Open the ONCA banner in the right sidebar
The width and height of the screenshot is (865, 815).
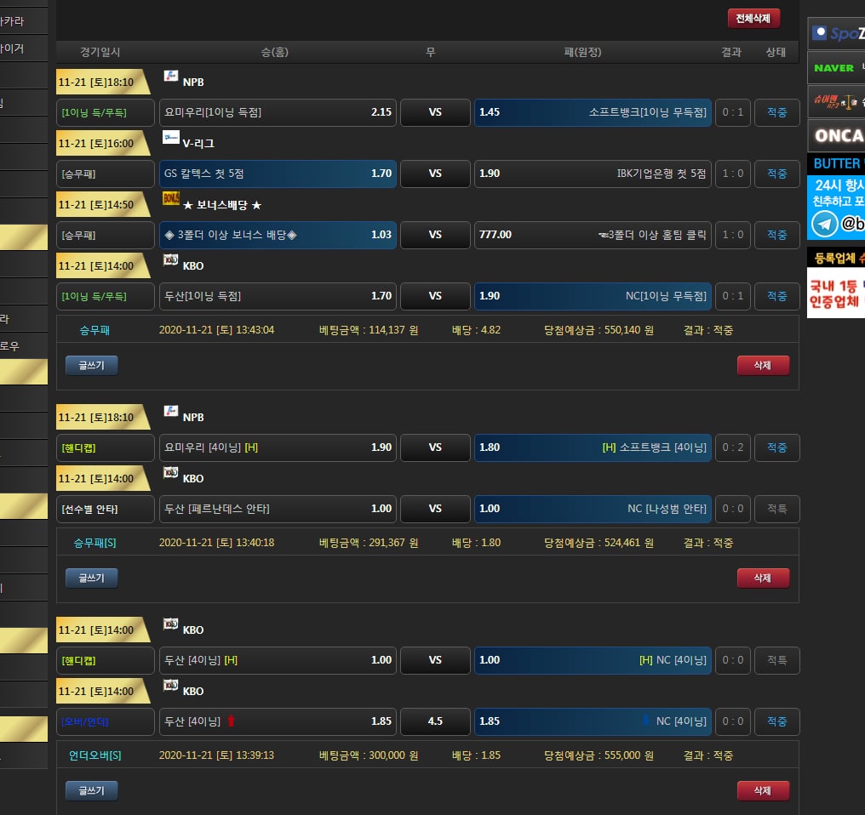click(x=837, y=136)
